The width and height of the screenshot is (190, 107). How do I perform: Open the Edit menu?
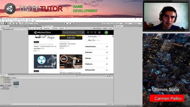coord(5,21)
